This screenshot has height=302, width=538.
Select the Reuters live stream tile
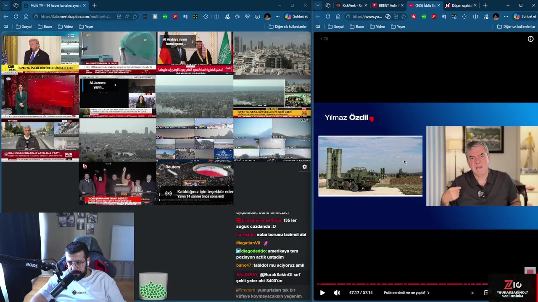195,183
